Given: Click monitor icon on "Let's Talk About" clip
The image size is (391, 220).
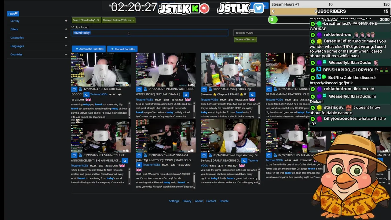Looking at the screenshot, I should (269, 155).
